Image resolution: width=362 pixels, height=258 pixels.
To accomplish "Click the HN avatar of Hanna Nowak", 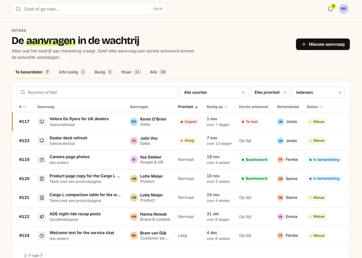I will (133, 216).
